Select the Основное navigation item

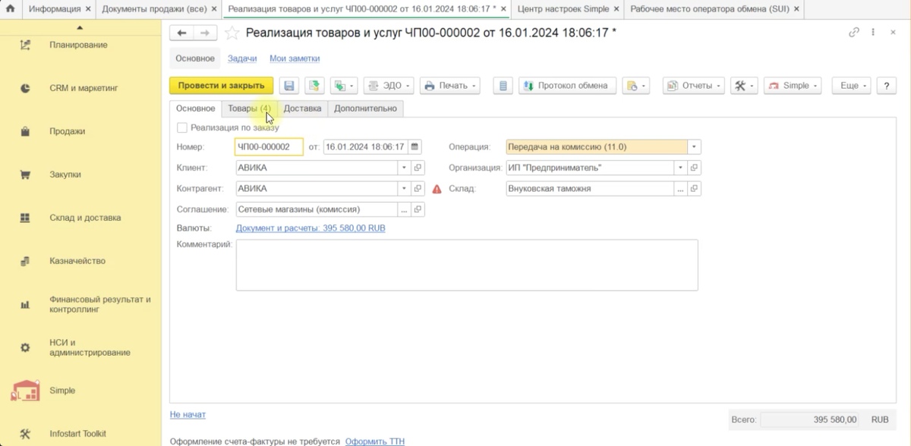[195, 58]
